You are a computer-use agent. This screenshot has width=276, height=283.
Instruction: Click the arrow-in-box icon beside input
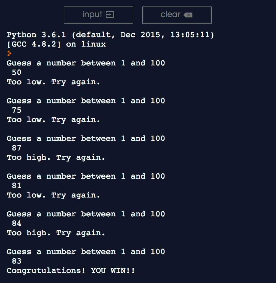(110, 15)
